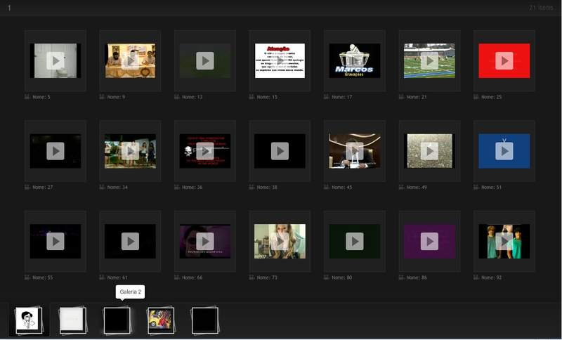Play the black video Nome: 27
The width and height of the screenshot is (562, 340).
[x=55, y=151]
